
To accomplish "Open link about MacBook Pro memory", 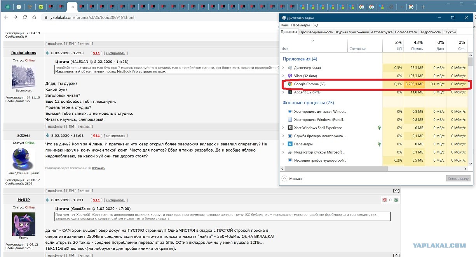I will click(x=110, y=71).
